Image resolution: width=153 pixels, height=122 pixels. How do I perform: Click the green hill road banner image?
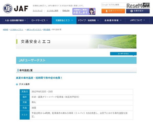tap(113, 42)
